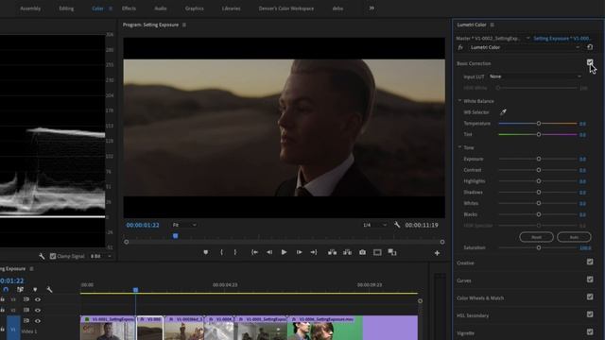Toggle the HSL Secondary checkbox

tap(590, 314)
